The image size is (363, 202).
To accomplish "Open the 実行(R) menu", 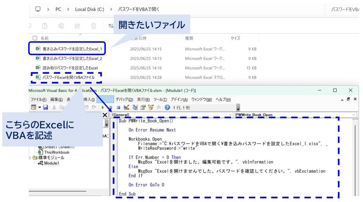I will [x=143, y=100].
